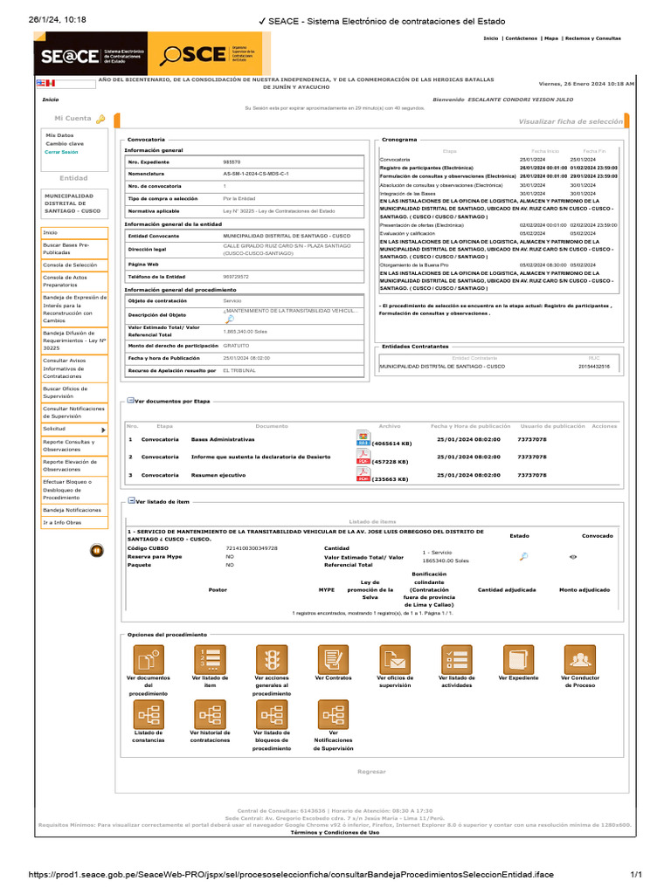Open Ver Conductor de Proceso icon
The image size is (671, 894).
580,660
